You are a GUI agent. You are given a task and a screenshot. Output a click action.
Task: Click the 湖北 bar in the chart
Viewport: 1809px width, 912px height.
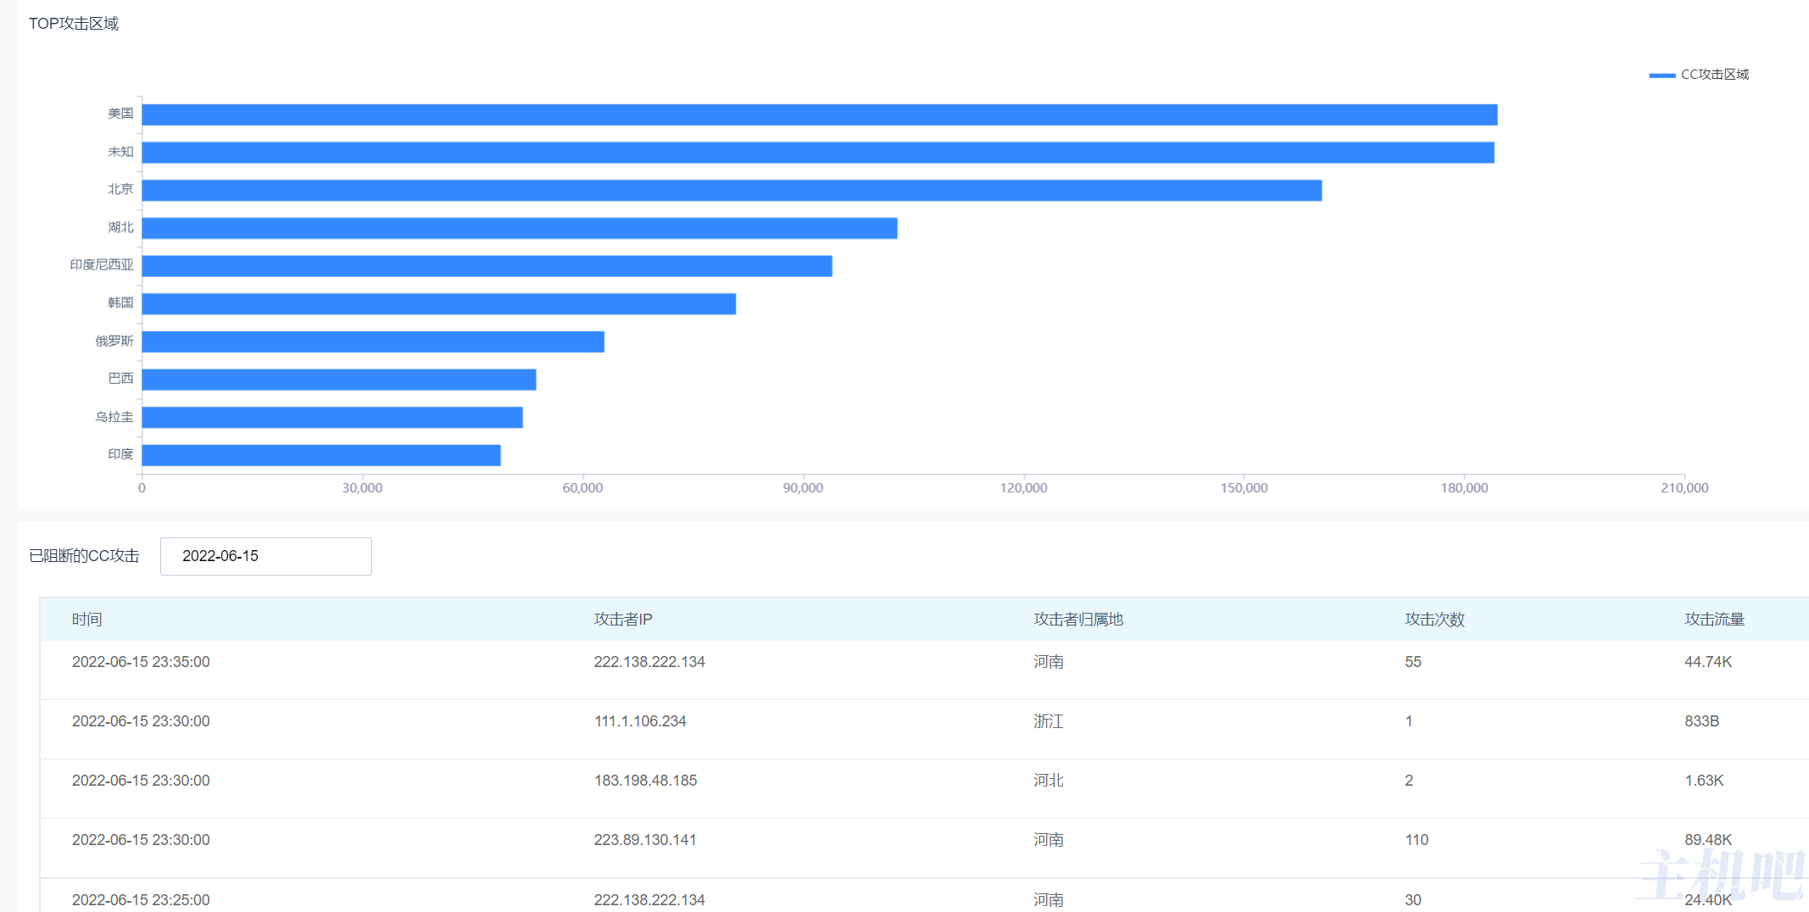coord(520,228)
